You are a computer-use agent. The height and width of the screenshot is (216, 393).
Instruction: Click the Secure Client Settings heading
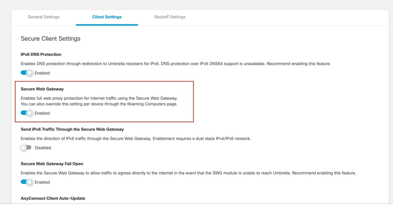50,39
